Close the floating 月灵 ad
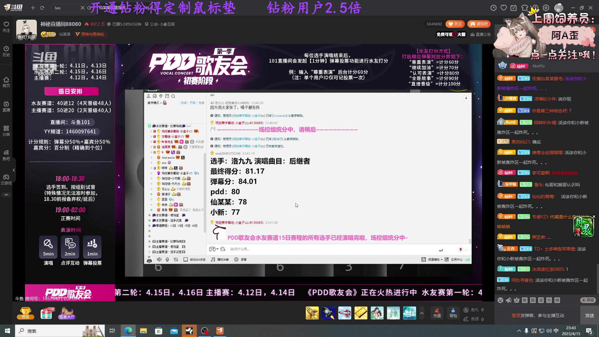Image resolution: width=599 pixels, height=337 pixels. [594, 217]
